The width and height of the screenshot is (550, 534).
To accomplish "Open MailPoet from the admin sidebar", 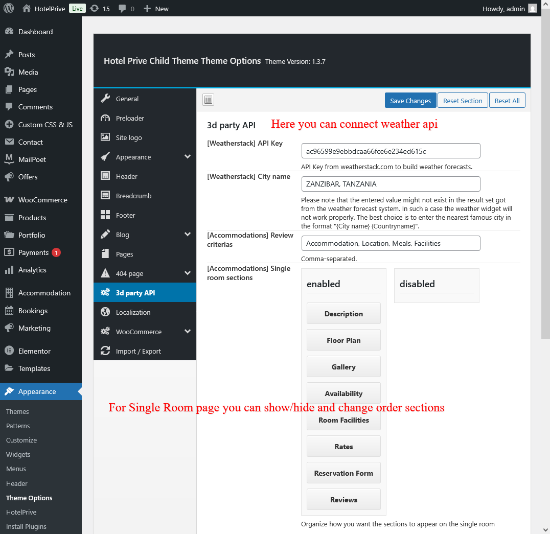I will [x=32, y=159].
